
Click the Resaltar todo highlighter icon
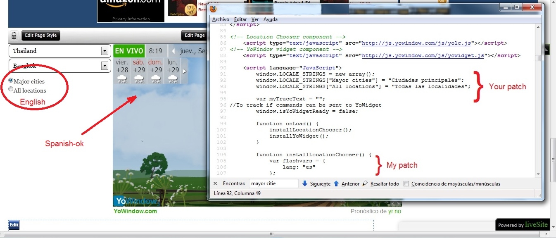[x=365, y=183]
